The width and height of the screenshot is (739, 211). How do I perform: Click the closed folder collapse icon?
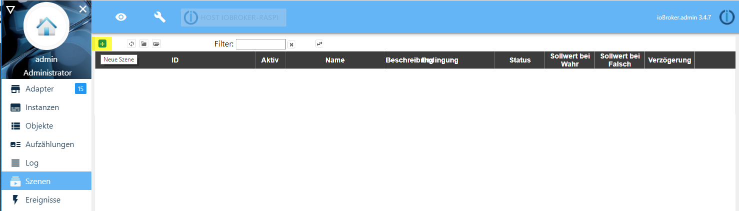click(x=144, y=44)
